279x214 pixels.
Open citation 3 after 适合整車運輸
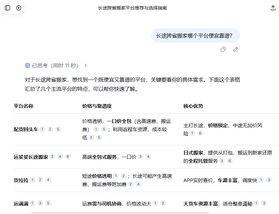pyautogui.click(x=264, y=203)
